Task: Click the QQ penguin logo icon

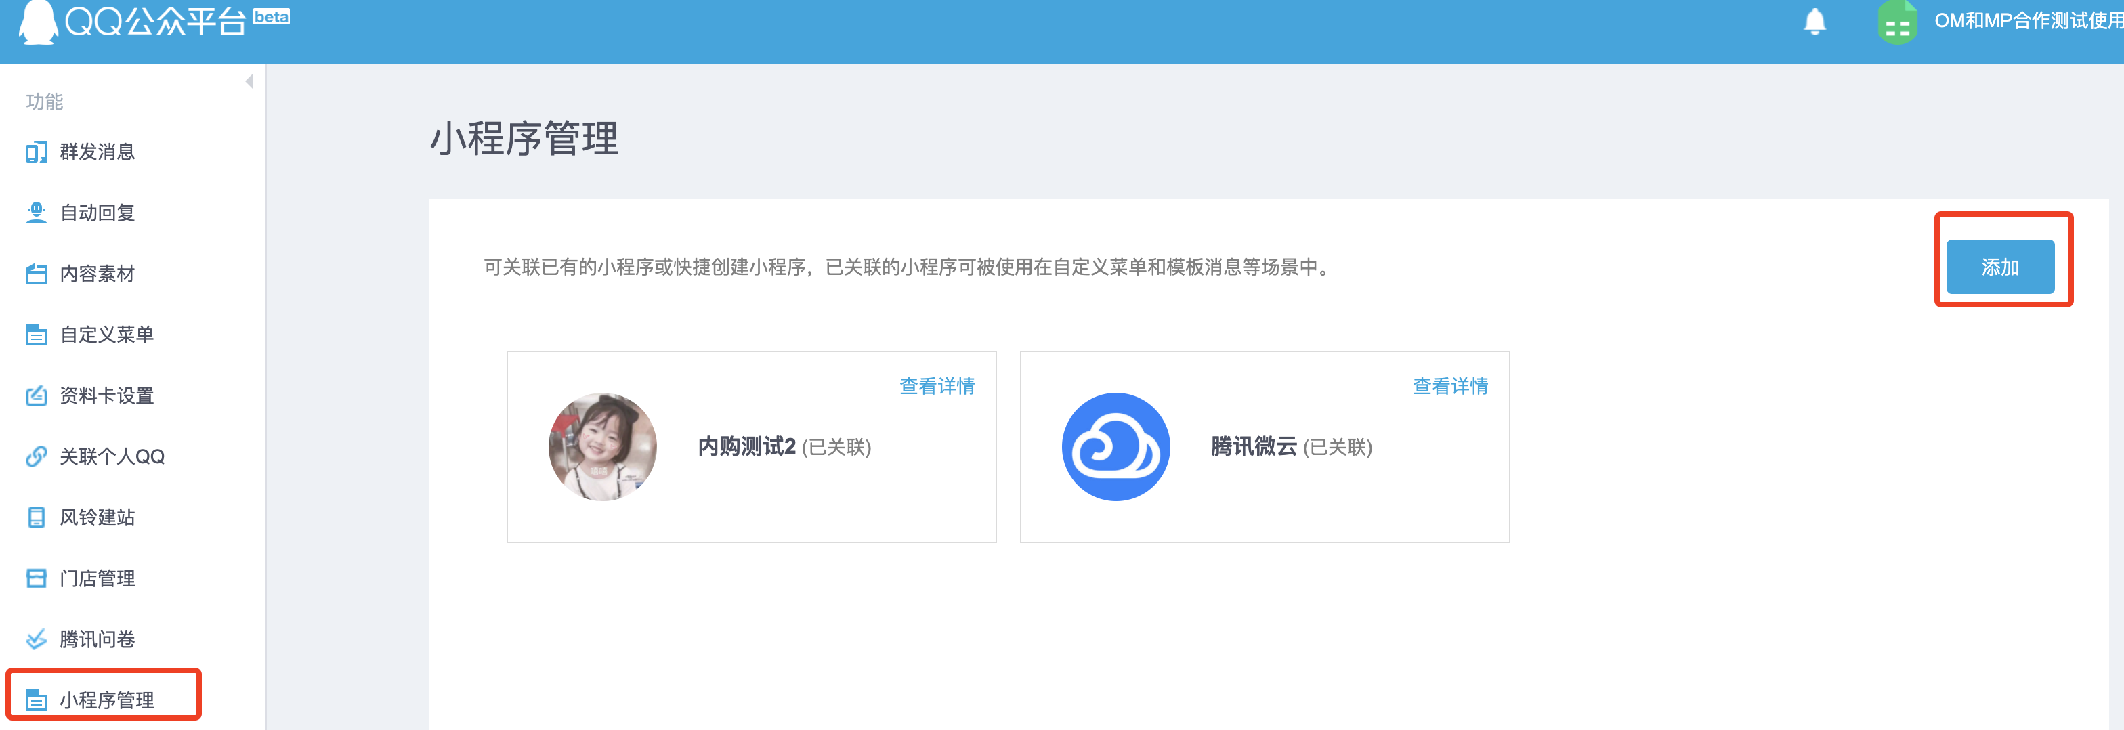Action: (x=38, y=22)
